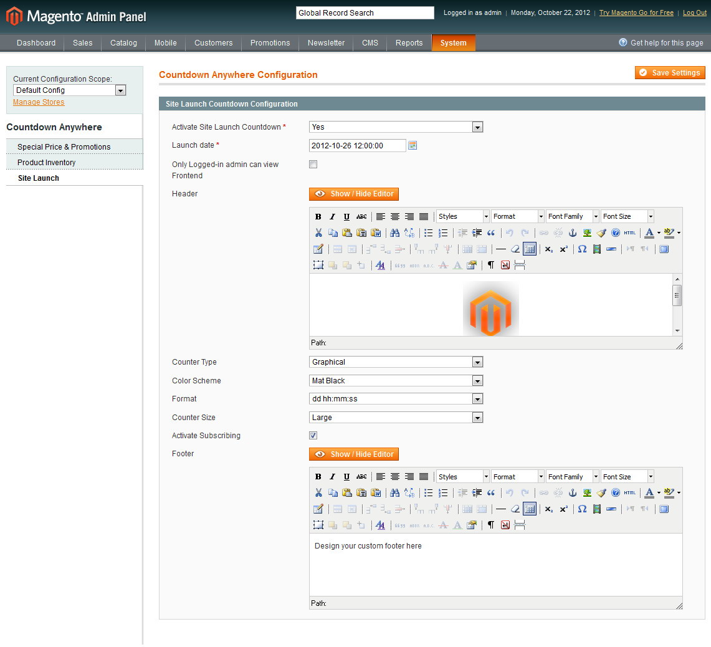
Task: Toggle bold in the Header editor
Action: tap(318, 216)
